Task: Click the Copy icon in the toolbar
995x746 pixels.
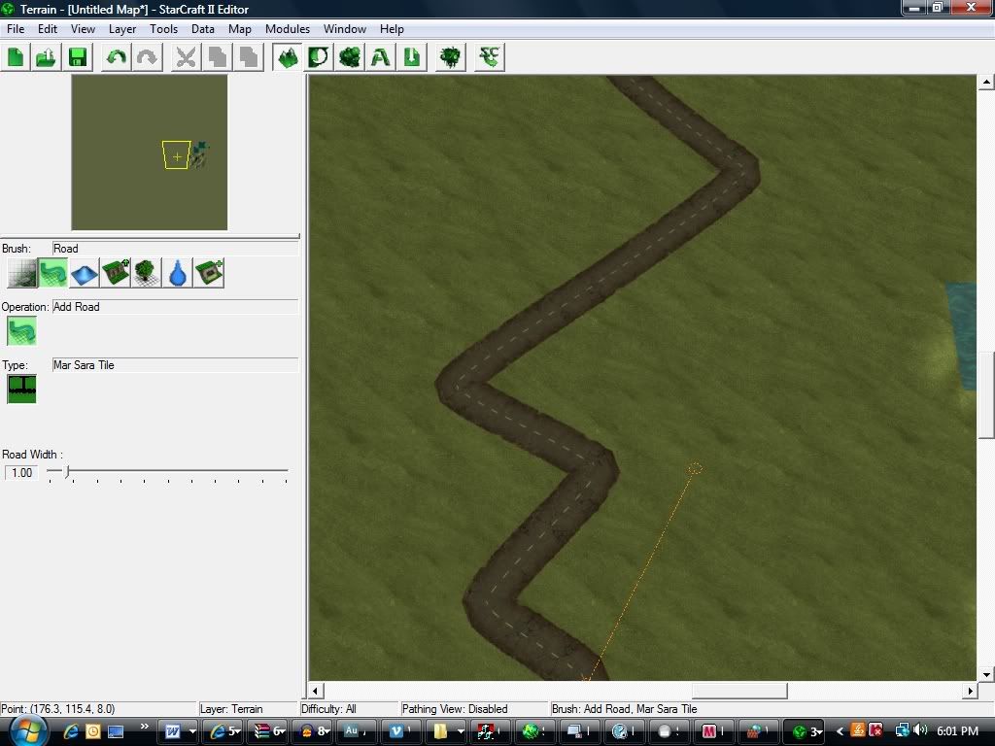Action: coord(218,57)
